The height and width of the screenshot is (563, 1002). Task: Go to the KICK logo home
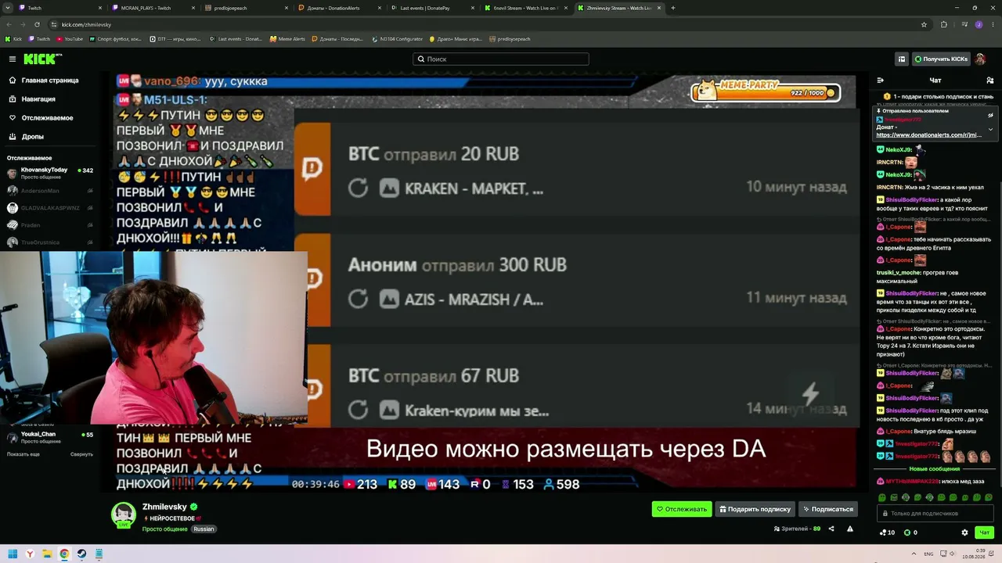[42, 59]
